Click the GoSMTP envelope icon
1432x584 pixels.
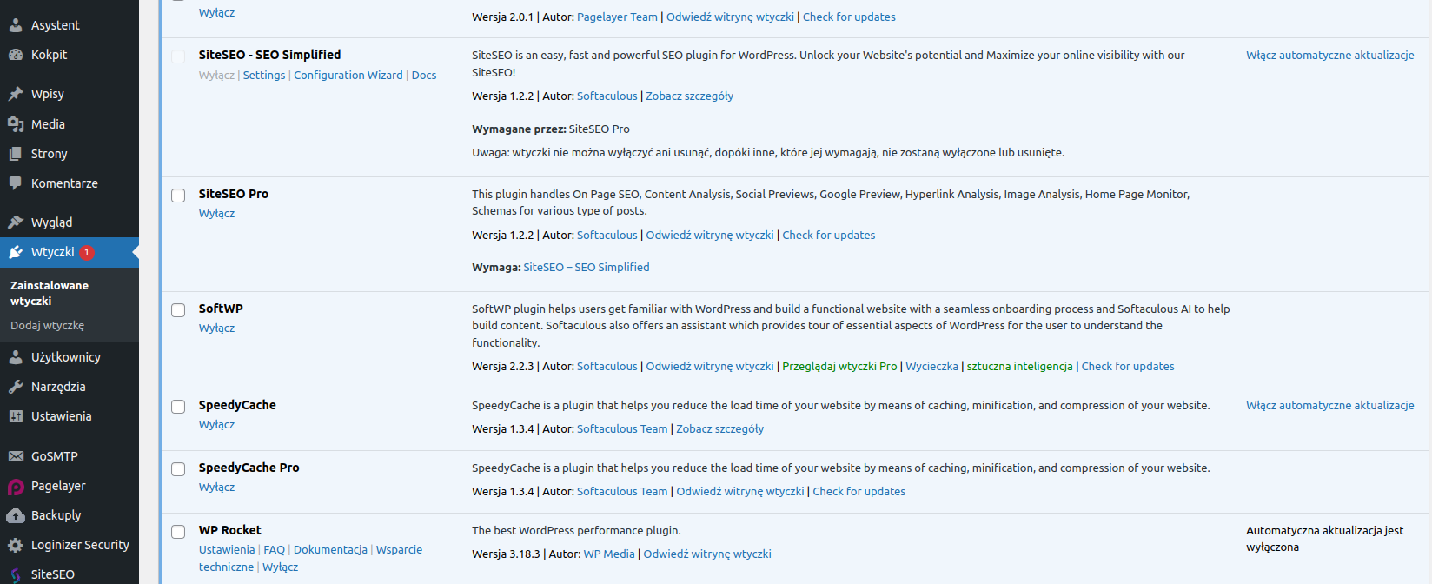[16, 456]
